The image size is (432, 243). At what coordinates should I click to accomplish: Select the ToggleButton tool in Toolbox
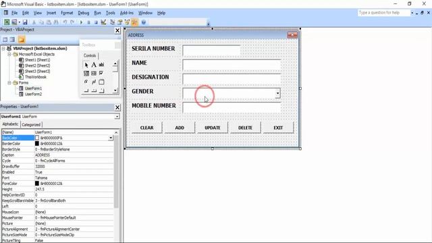(94, 82)
